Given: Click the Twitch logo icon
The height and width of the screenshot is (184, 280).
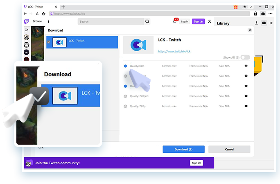Looking at the screenshot, I should click(27, 21).
